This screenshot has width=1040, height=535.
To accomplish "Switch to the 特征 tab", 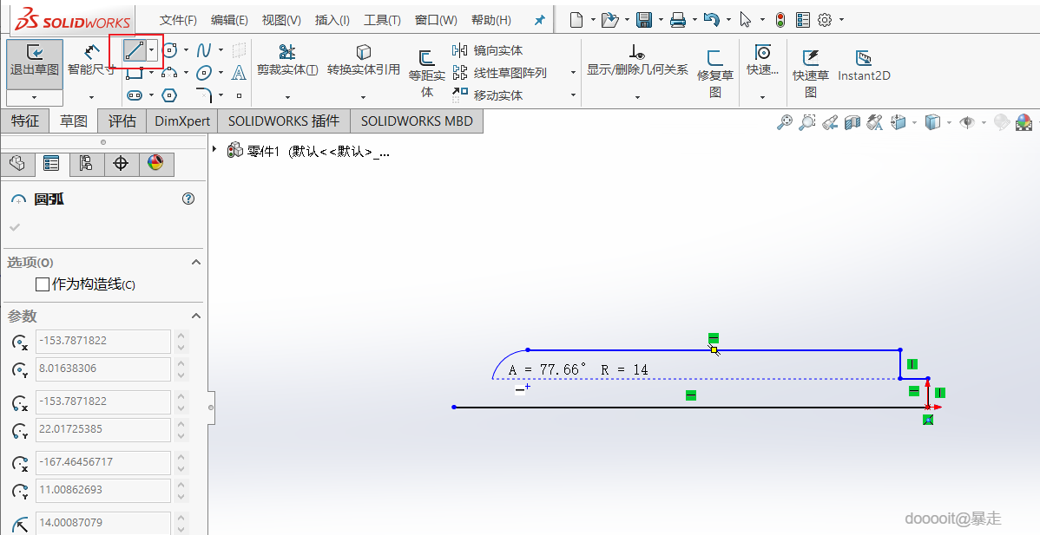I will (x=25, y=121).
